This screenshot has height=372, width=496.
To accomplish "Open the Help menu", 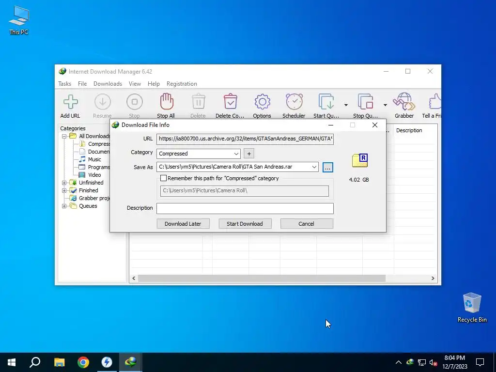I will tap(154, 84).
